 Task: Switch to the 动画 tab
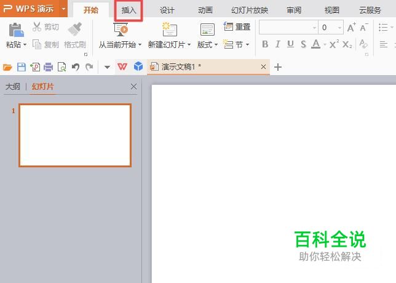pyautogui.click(x=205, y=10)
